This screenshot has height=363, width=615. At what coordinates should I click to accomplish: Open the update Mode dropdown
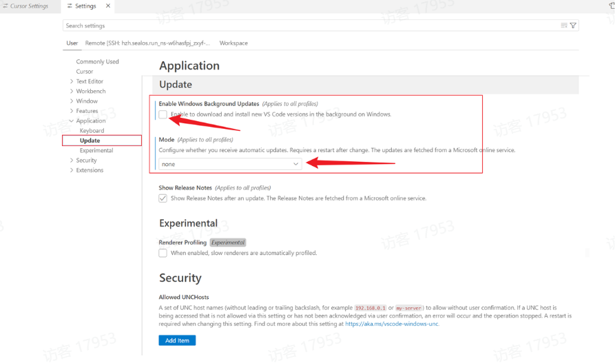pyautogui.click(x=230, y=164)
